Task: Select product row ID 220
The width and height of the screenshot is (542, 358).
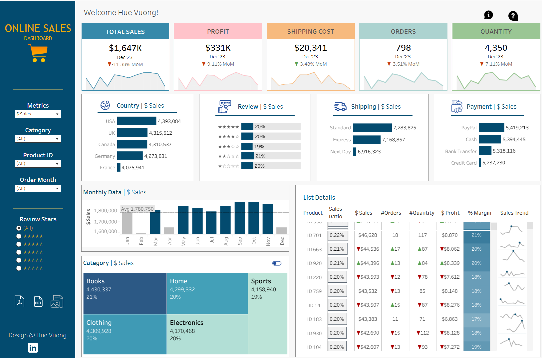Action: pyautogui.click(x=314, y=277)
